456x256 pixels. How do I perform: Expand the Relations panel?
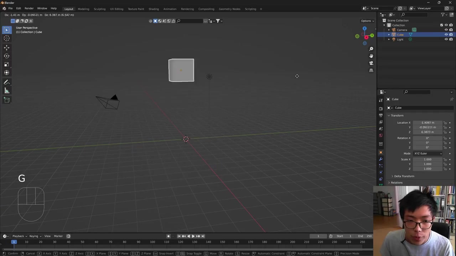[x=397, y=183]
